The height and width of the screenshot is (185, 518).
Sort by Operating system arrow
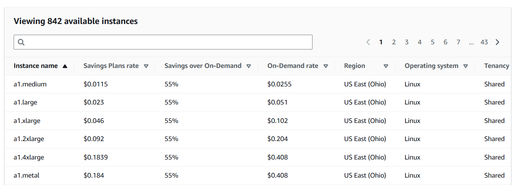(x=466, y=66)
